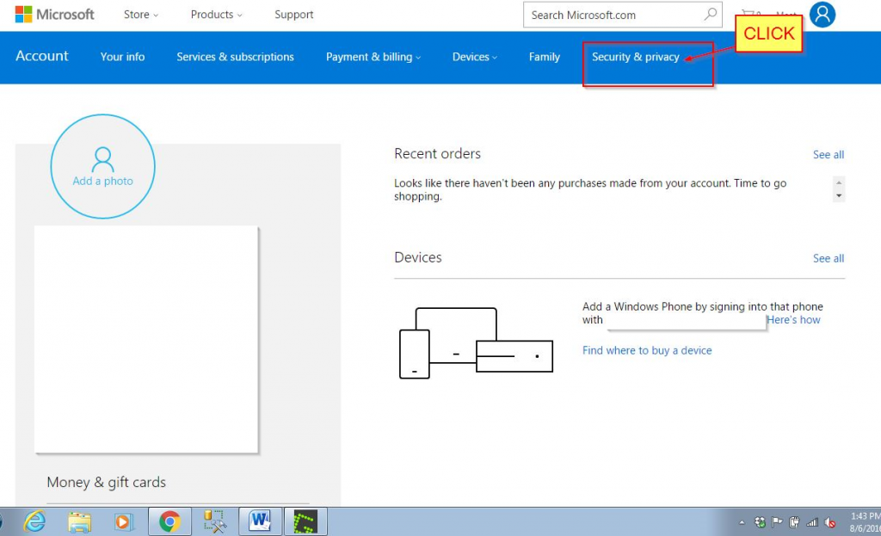Launch Windows Media Player from taskbar

(x=123, y=522)
